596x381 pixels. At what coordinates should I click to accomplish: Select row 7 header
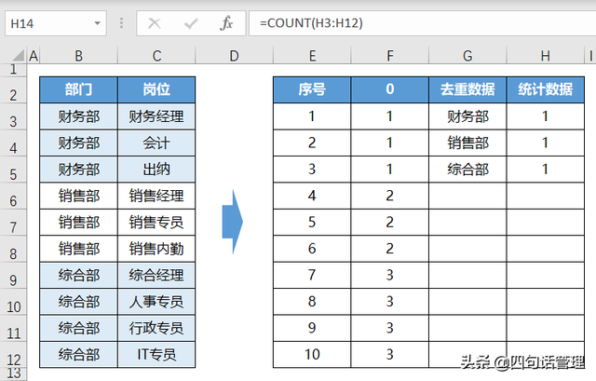13,223
